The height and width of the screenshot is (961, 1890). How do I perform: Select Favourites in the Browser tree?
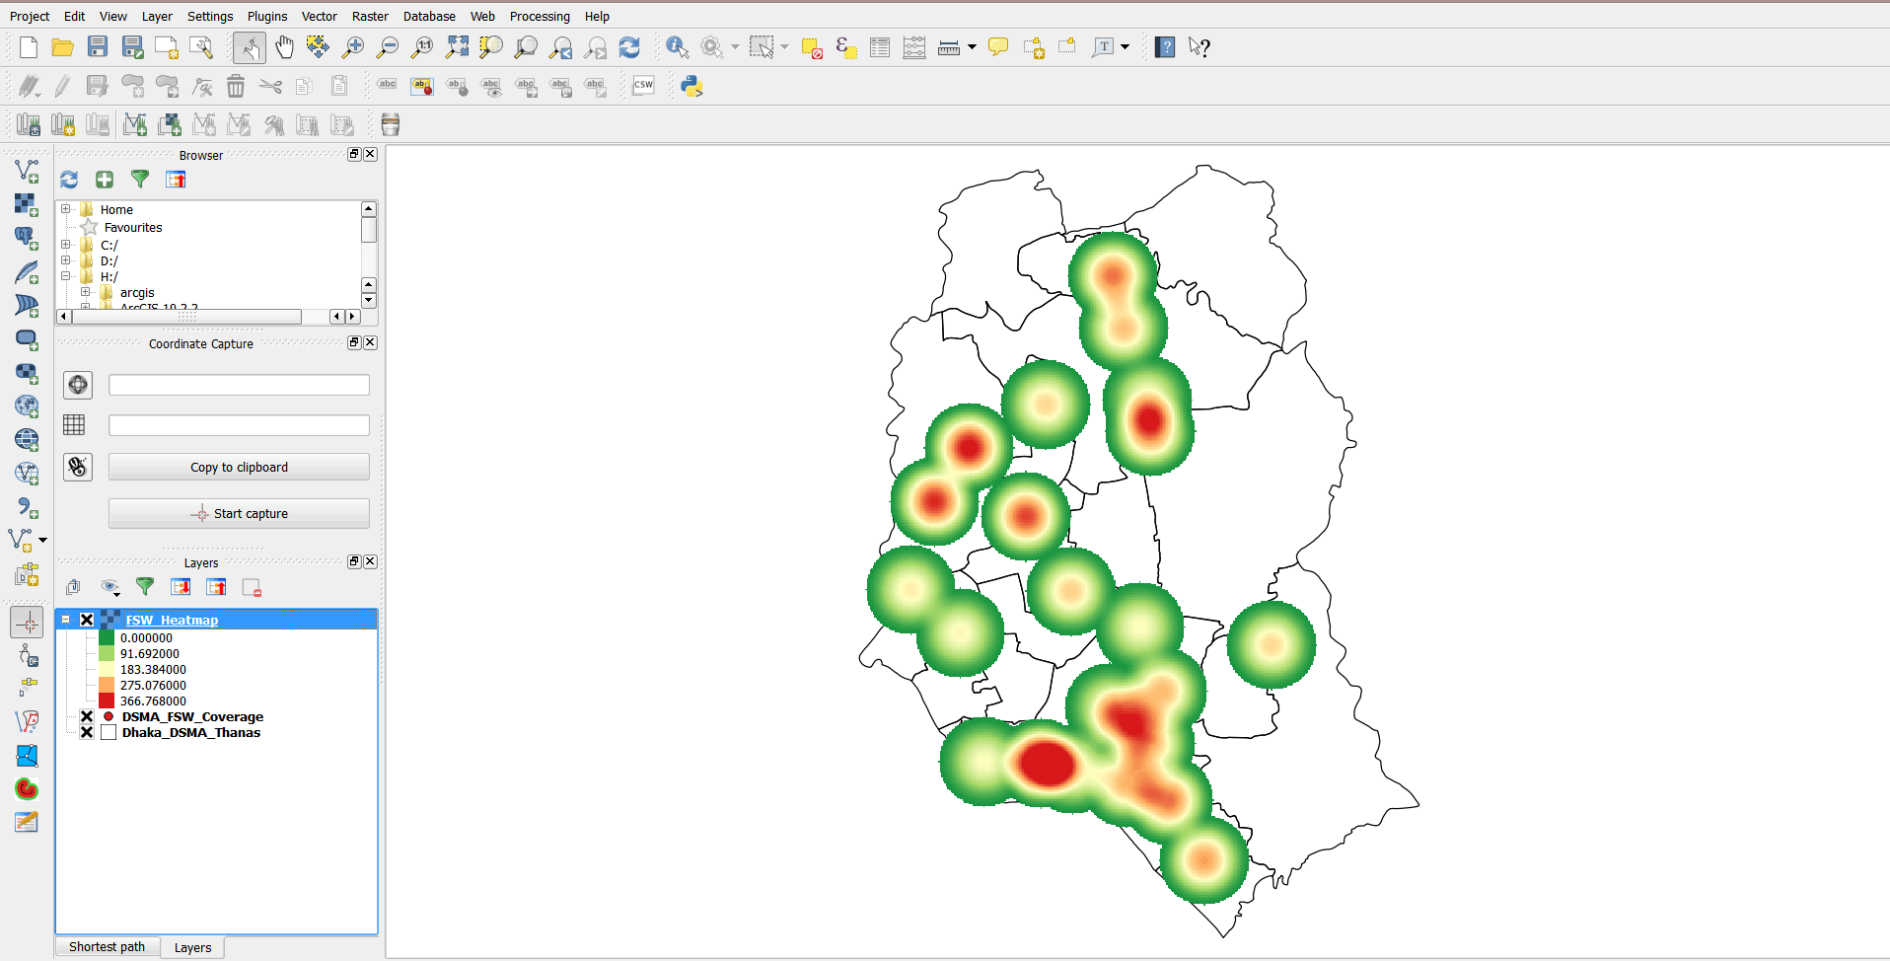133,228
